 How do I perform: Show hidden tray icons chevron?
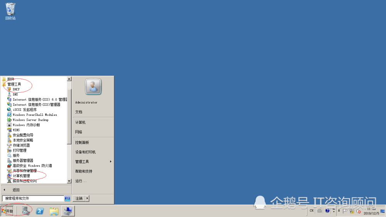[339, 211]
